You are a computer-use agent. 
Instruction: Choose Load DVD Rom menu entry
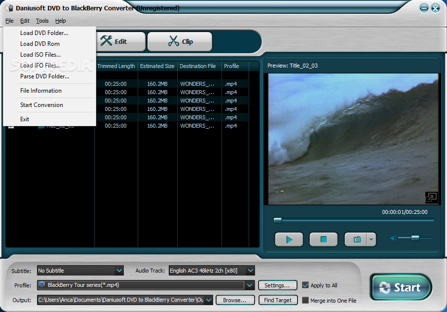[x=50, y=44]
